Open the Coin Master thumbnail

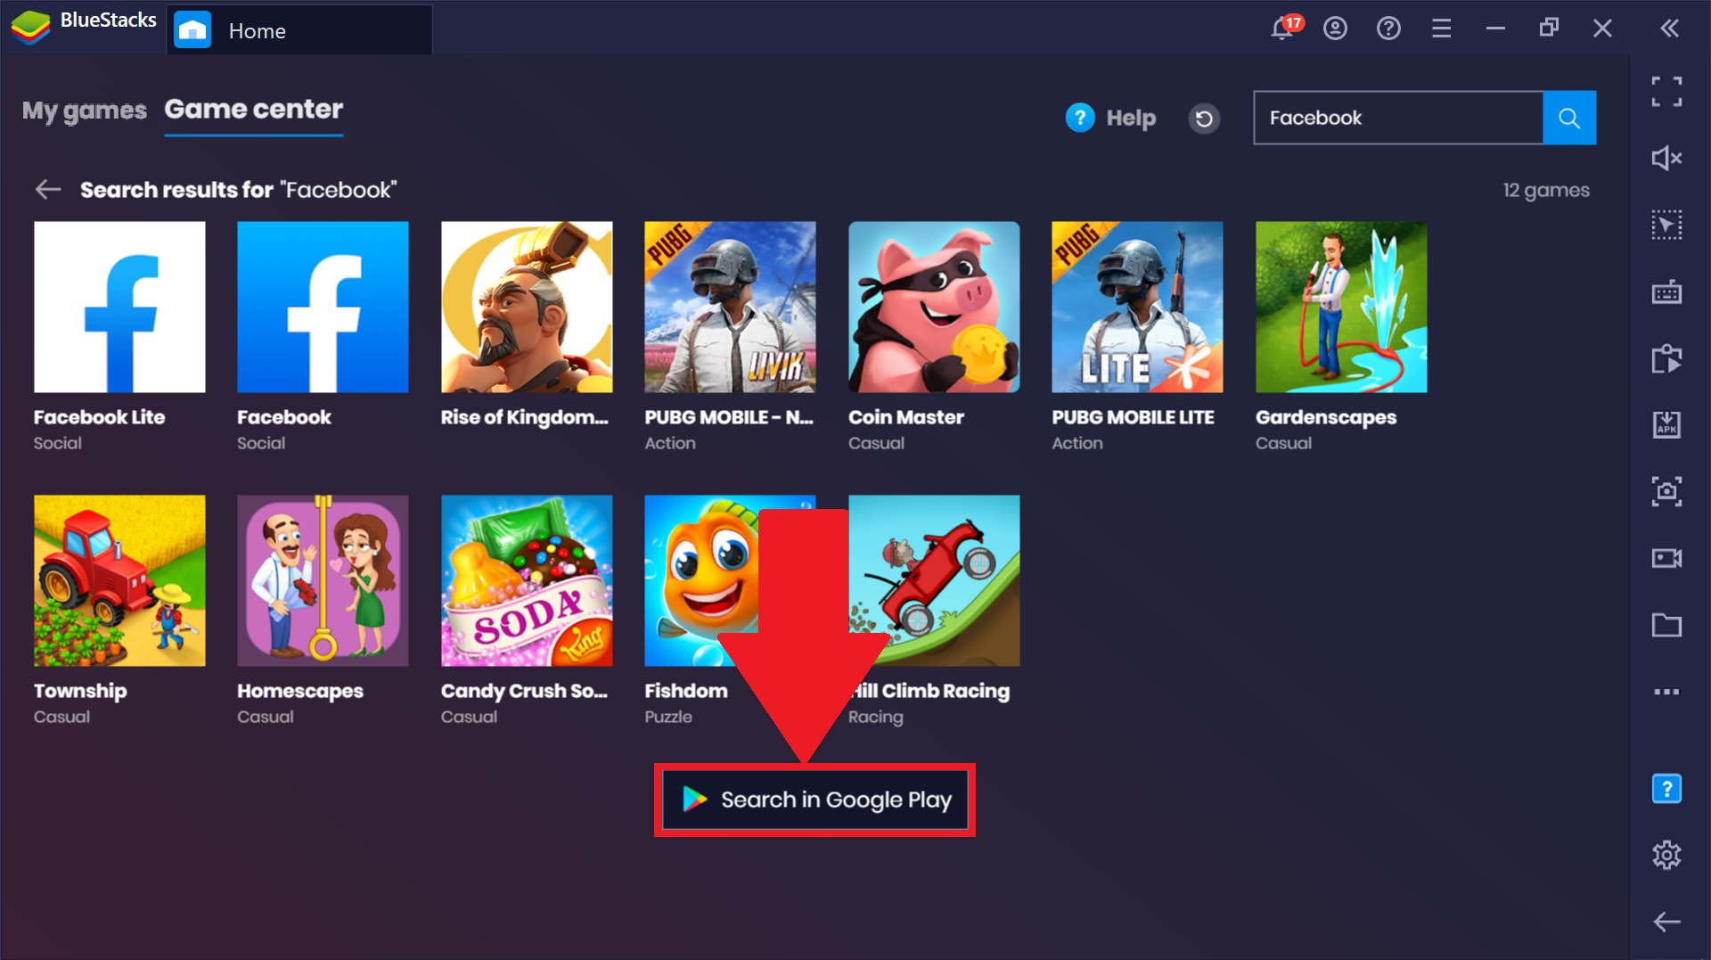934,307
